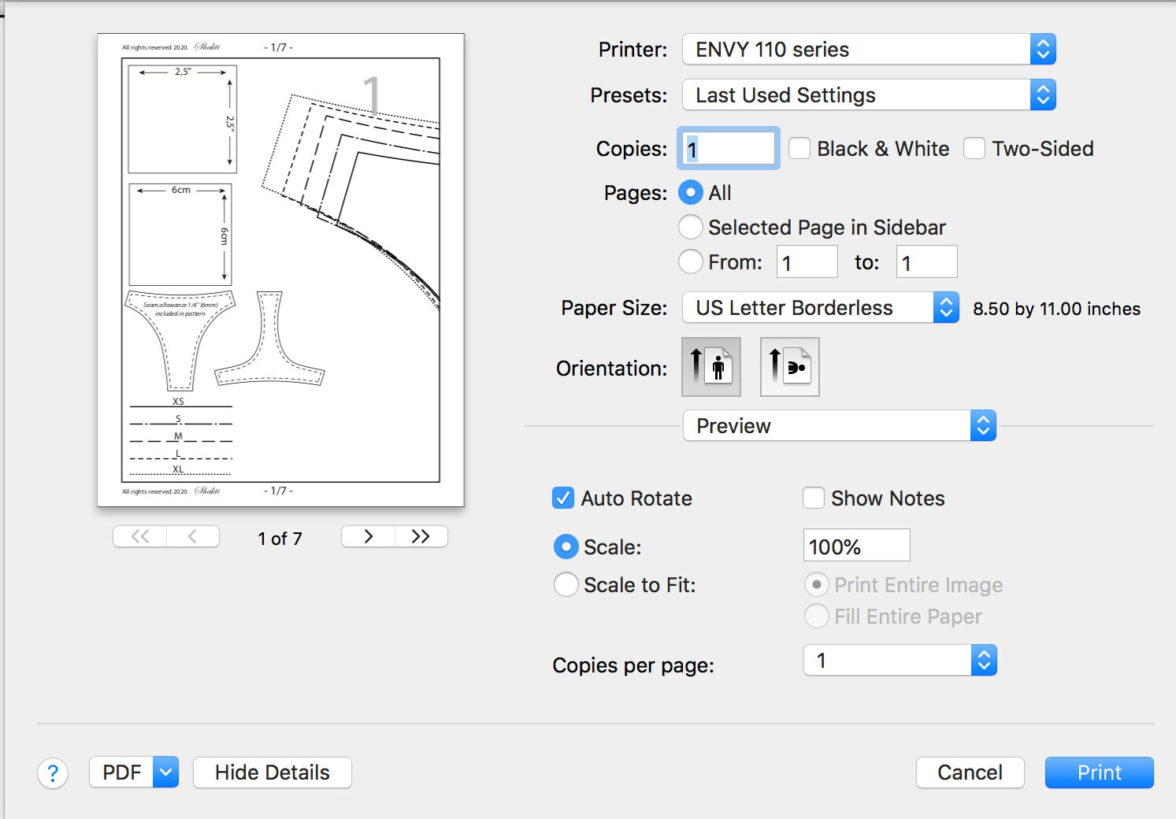This screenshot has height=819, width=1176.
Task: Select landscape orientation icon
Action: point(789,367)
